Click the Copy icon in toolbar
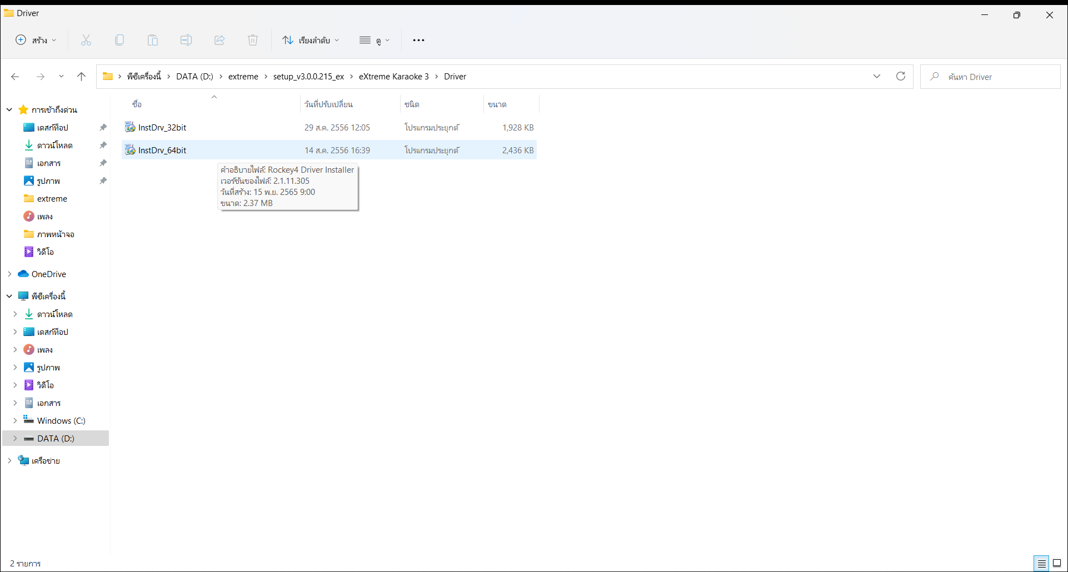The height and width of the screenshot is (572, 1068). 119,40
